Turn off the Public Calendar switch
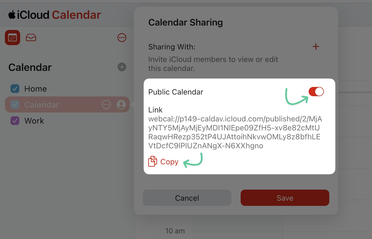Screen dimensions: 372x239 pyautogui.click(x=316, y=92)
